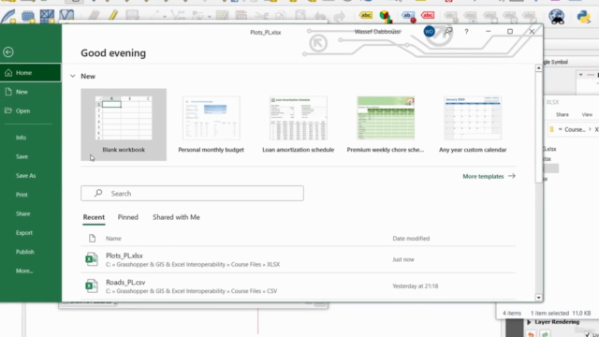Click the yellow abc labeling icon in QGIS

(366, 15)
